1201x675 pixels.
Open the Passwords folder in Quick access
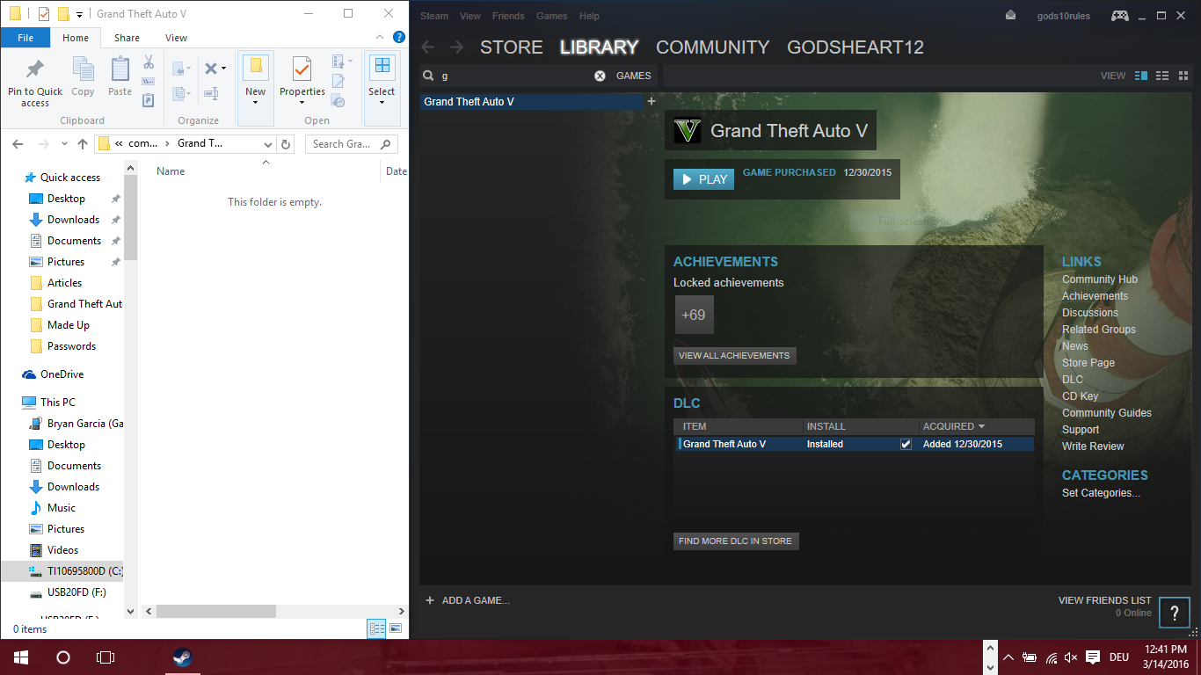click(71, 346)
